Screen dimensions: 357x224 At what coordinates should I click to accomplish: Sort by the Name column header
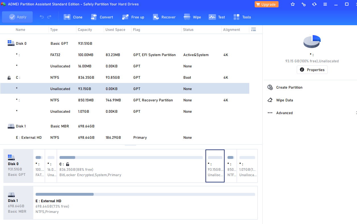[20, 29]
